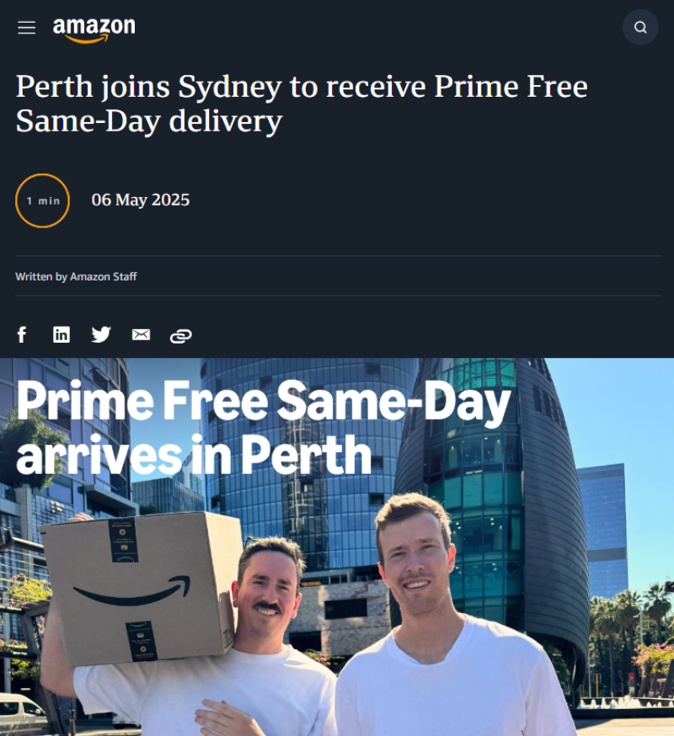The width and height of the screenshot is (674, 736).
Task: Share the article on LinkedIn
Action: click(61, 334)
